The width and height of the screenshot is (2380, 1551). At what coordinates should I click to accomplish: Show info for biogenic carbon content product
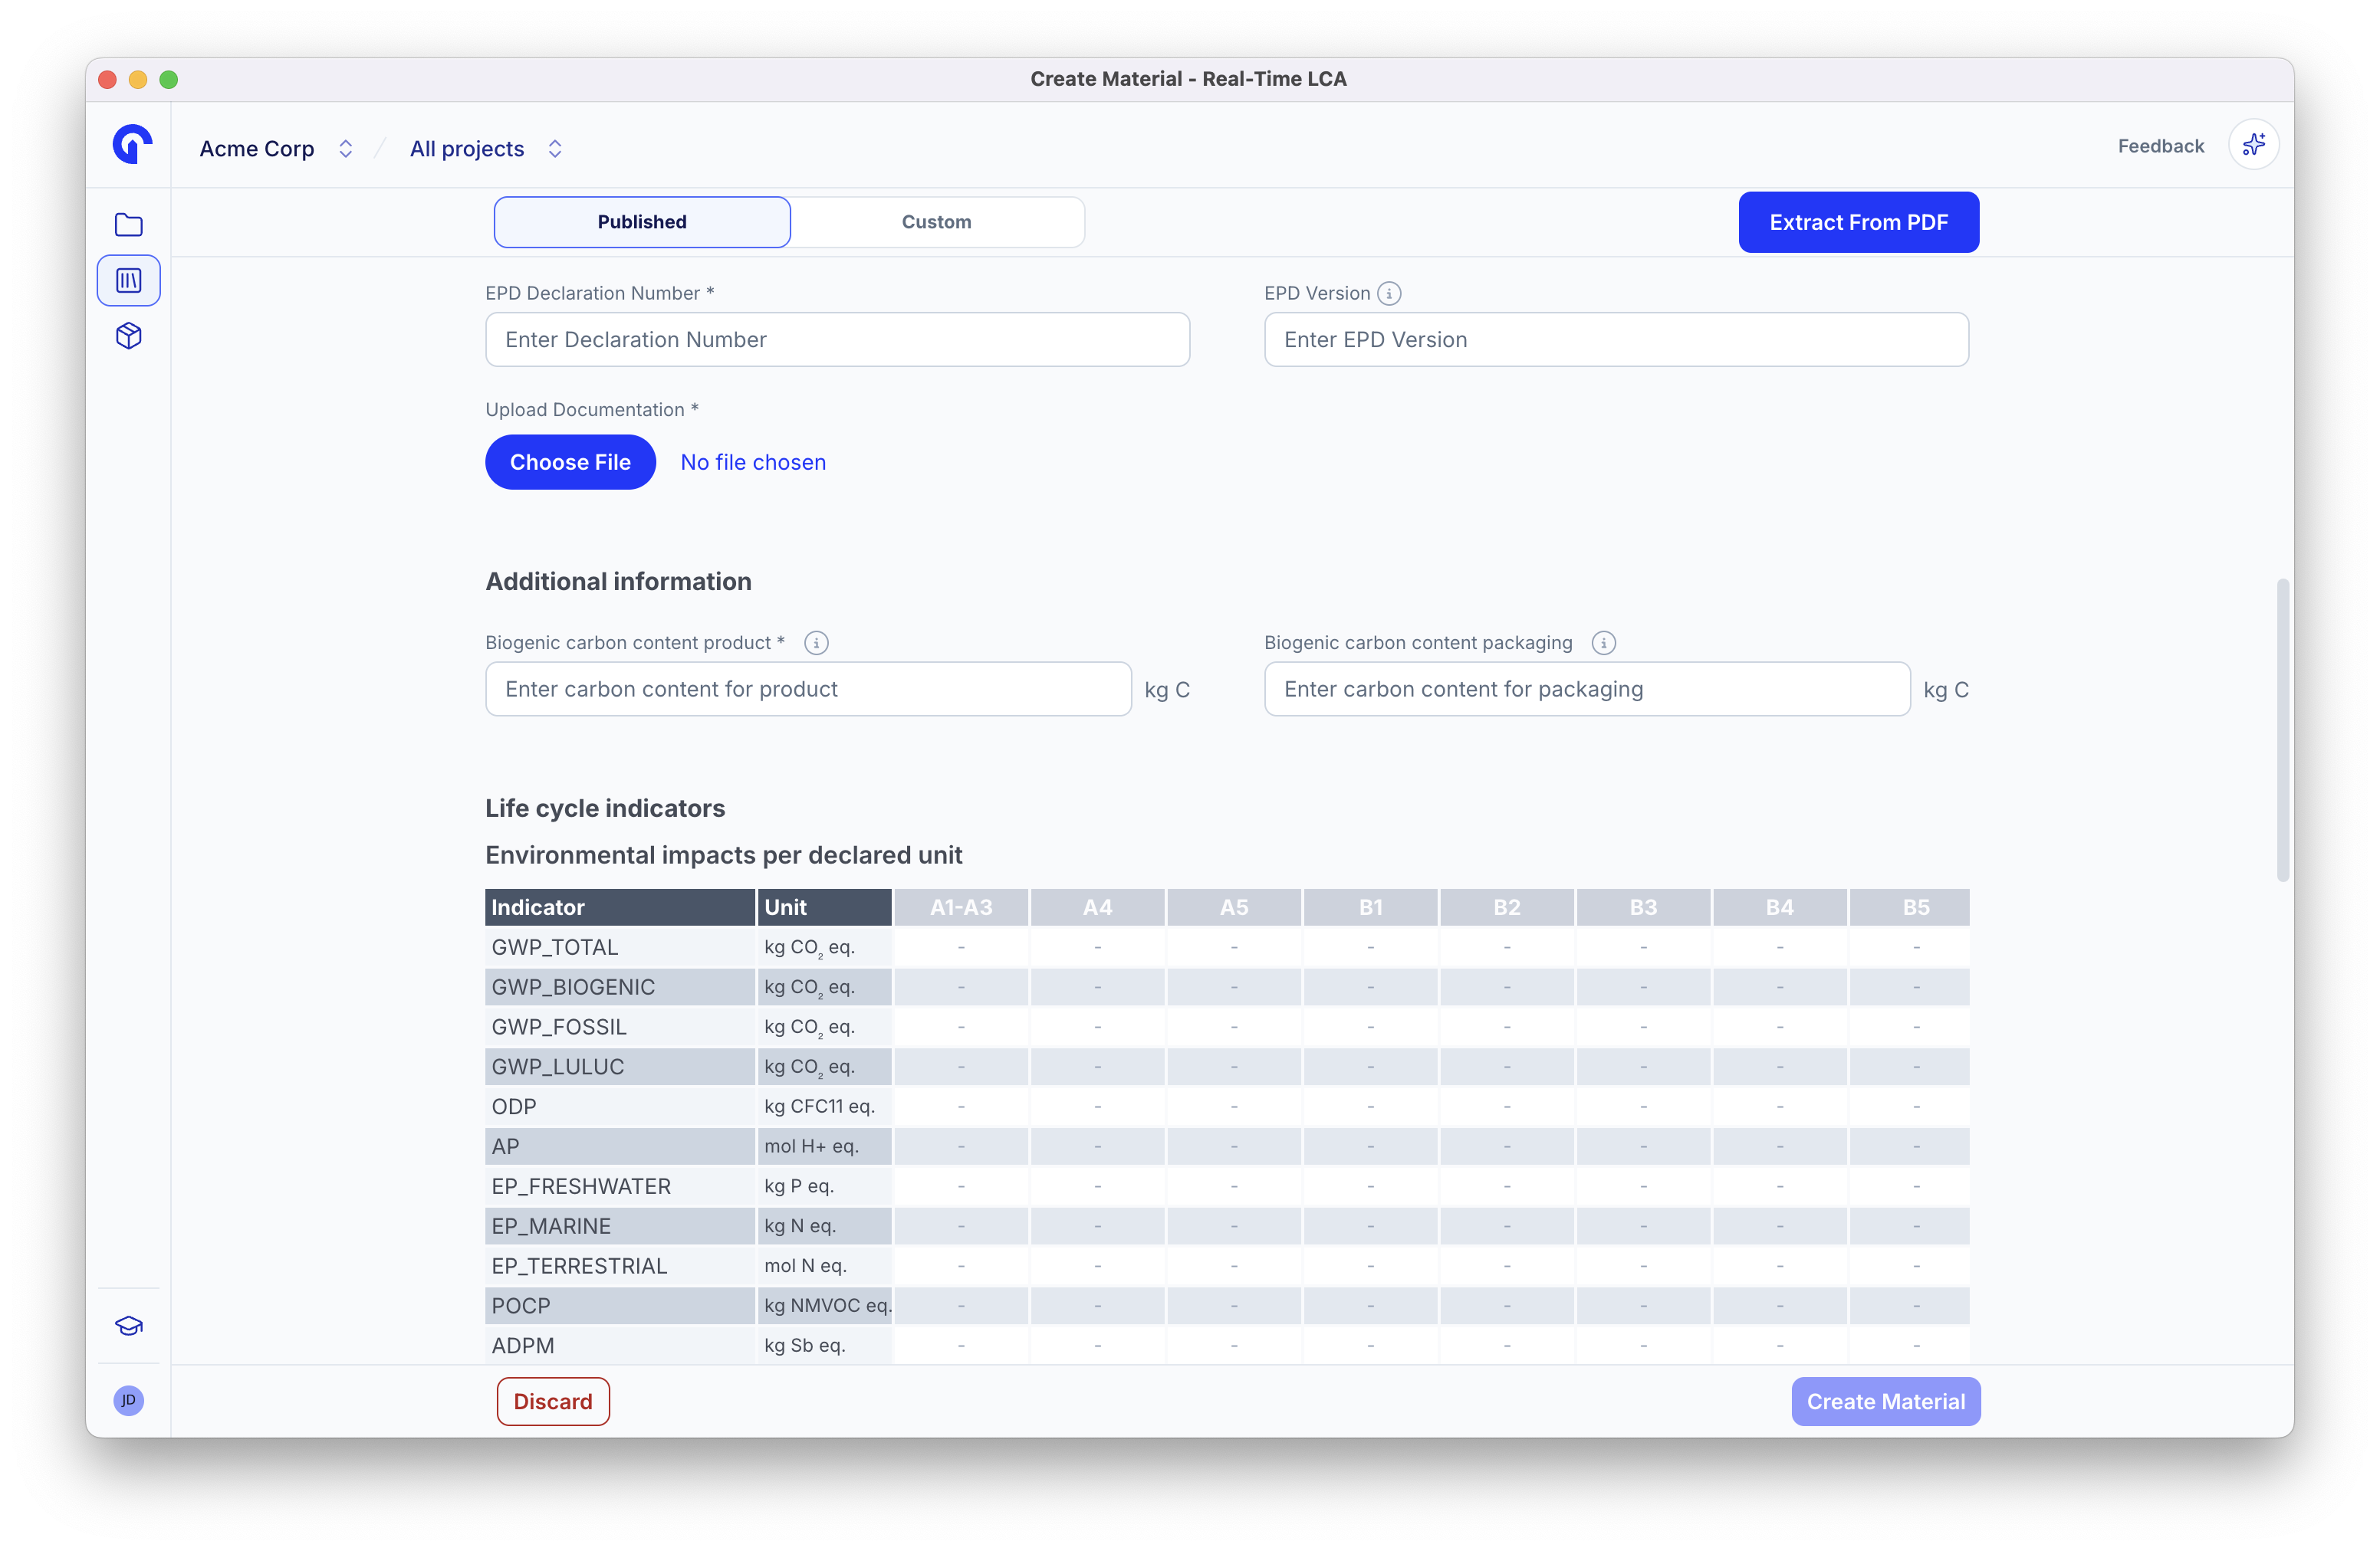click(816, 644)
